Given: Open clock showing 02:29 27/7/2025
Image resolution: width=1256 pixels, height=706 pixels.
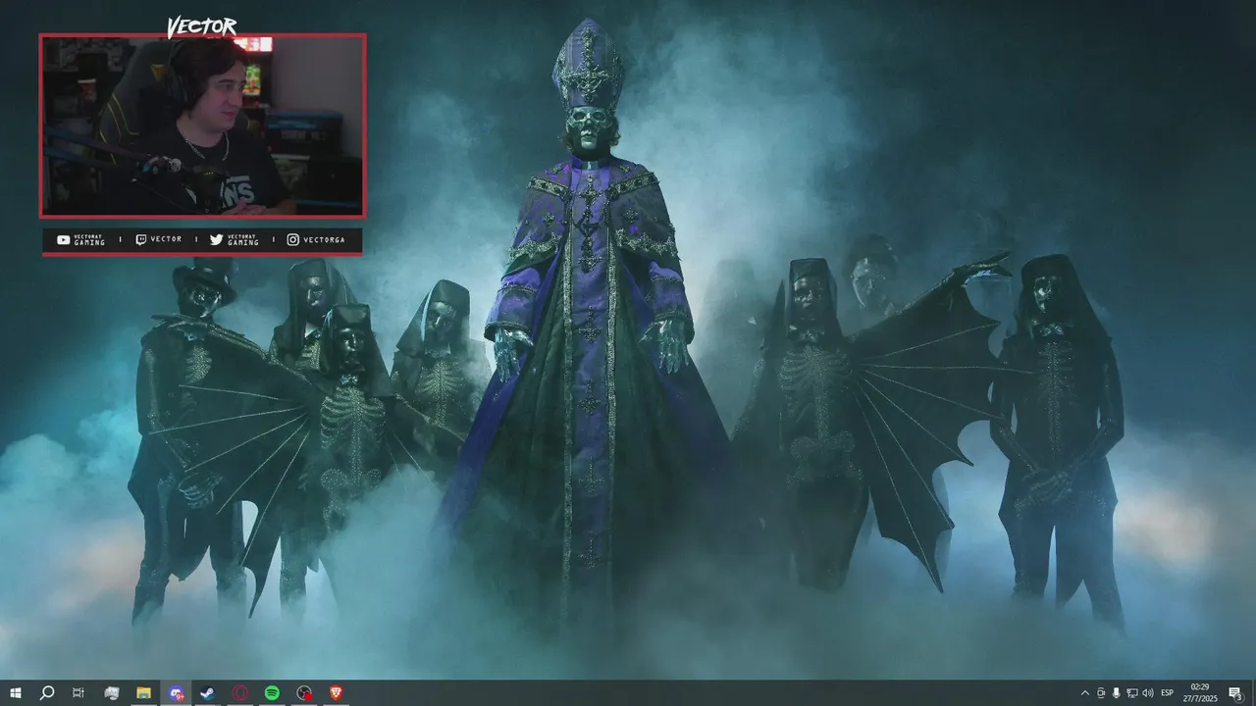Looking at the screenshot, I should [x=1199, y=693].
